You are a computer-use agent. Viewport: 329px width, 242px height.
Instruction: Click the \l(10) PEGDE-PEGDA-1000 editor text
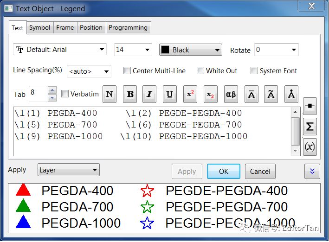click(x=184, y=136)
